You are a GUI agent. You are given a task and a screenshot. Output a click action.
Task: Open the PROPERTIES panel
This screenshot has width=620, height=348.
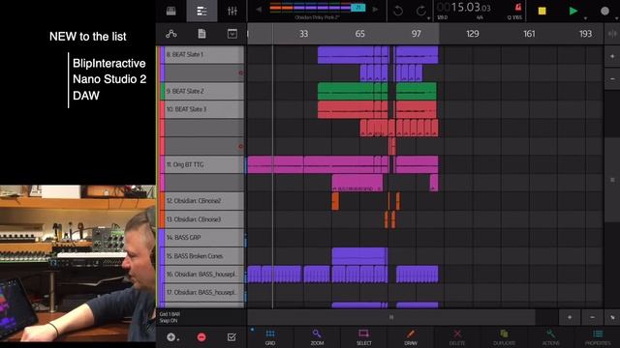598,337
